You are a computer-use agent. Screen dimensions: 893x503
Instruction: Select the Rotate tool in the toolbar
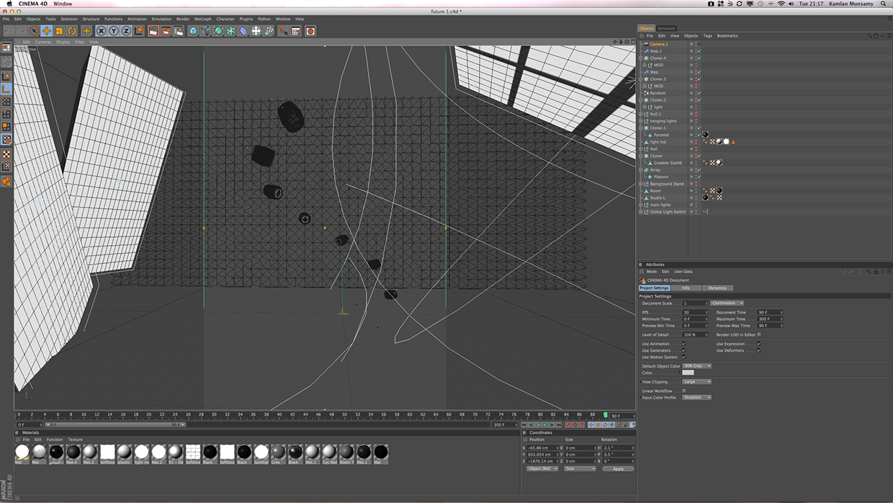[72, 31]
